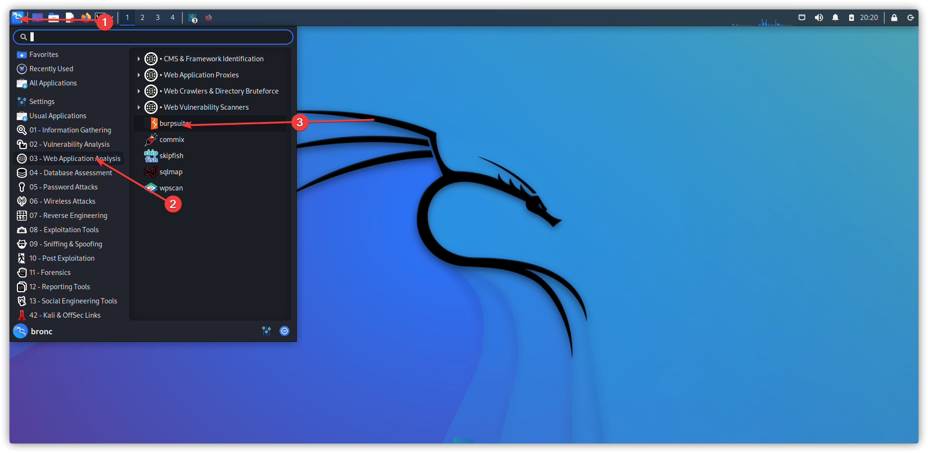Open 04 - Database Assessment category

coord(69,173)
